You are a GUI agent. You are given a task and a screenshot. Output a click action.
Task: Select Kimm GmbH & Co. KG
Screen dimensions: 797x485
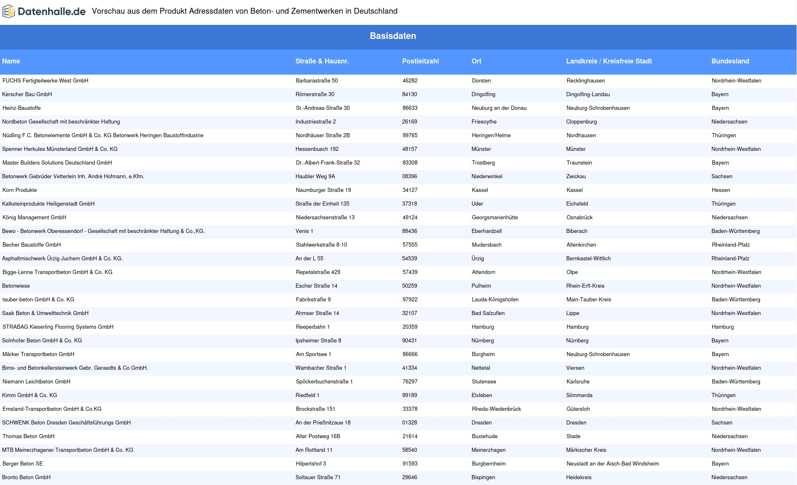29,395
